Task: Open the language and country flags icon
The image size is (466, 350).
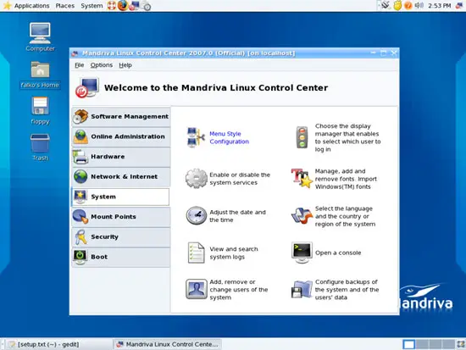Action: pos(302,215)
